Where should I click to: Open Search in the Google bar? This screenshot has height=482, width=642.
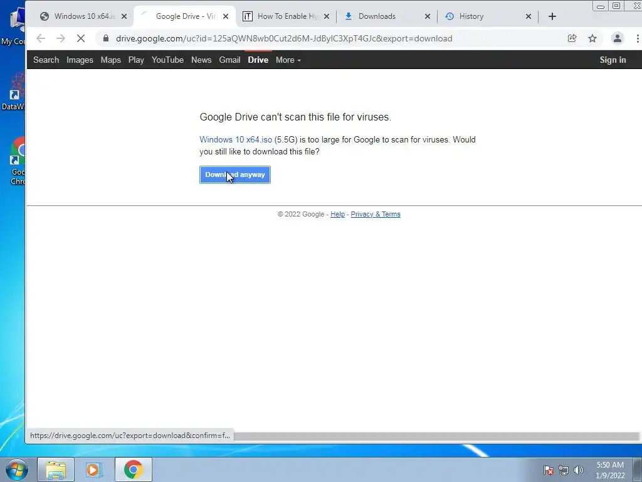(x=46, y=60)
